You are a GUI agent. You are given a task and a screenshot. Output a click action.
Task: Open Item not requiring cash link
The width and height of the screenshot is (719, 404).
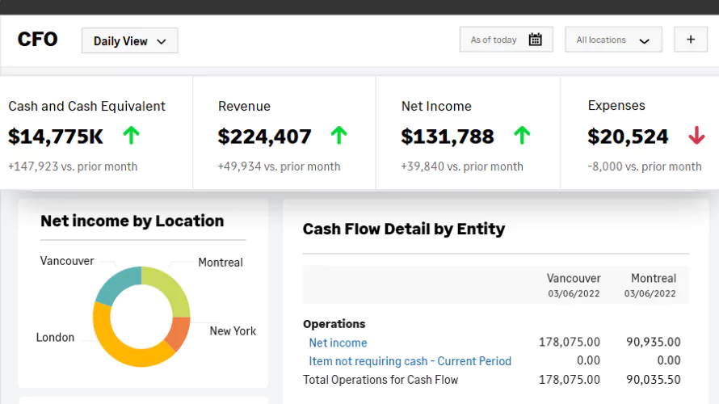pos(410,361)
